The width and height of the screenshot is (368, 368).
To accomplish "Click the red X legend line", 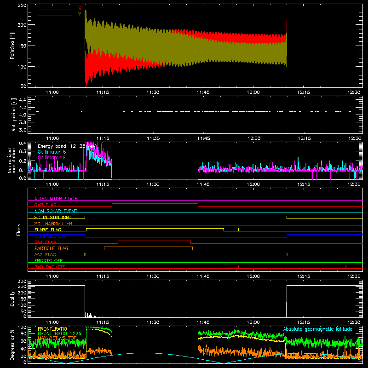I will pyautogui.click(x=54, y=10).
